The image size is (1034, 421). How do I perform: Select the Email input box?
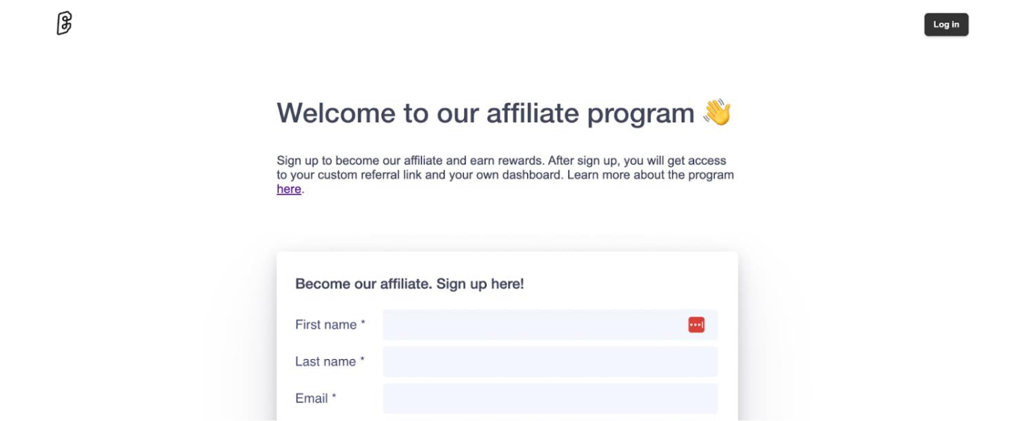pos(550,398)
